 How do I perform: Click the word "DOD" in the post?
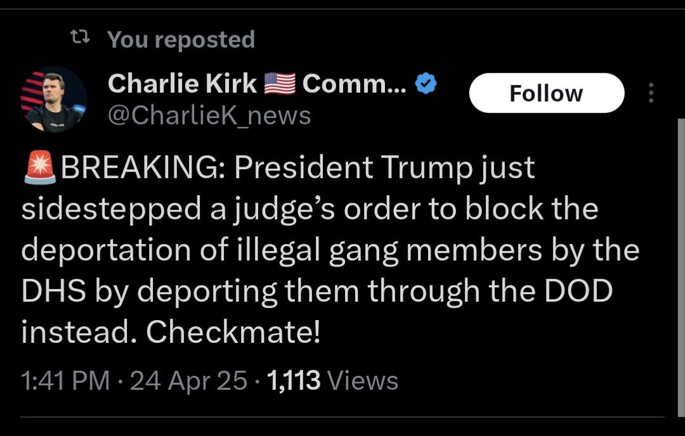(x=577, y=292)
